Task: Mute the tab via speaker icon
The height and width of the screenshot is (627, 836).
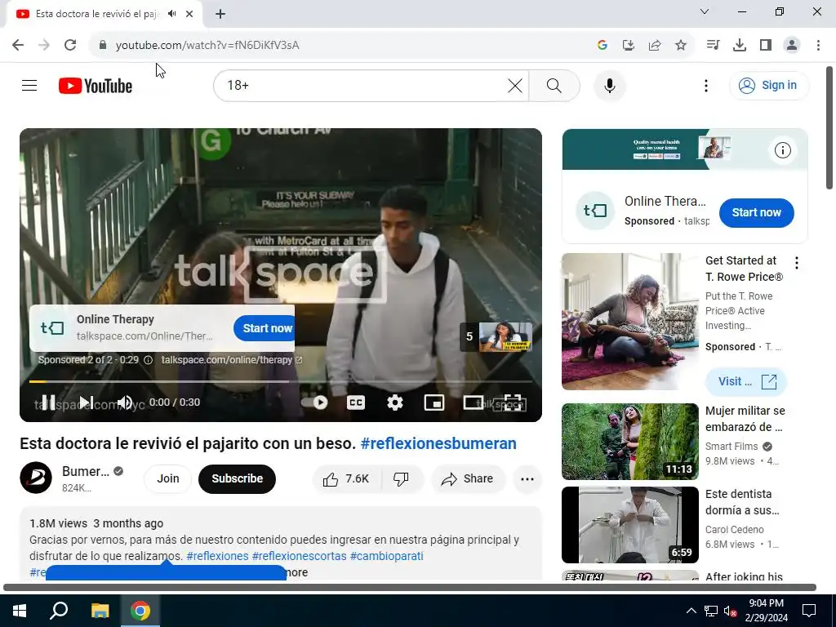Action: click(x=171, y=14)
